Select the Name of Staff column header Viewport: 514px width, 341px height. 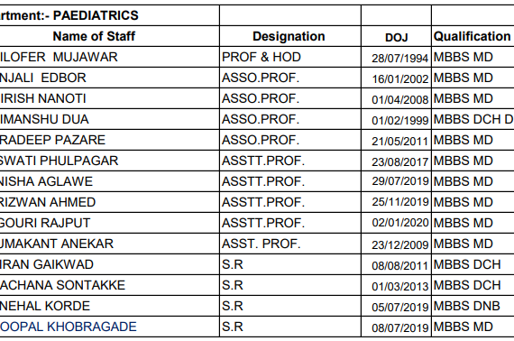pyautogui.click(x=94, y=36)
